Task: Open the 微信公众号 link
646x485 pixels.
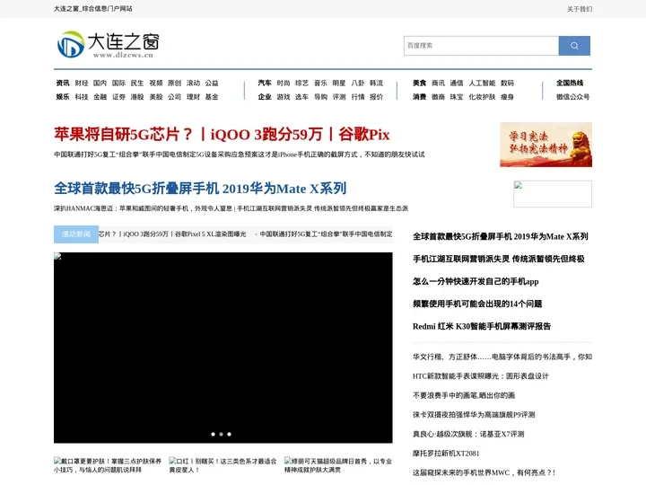Action: (572, 97)
